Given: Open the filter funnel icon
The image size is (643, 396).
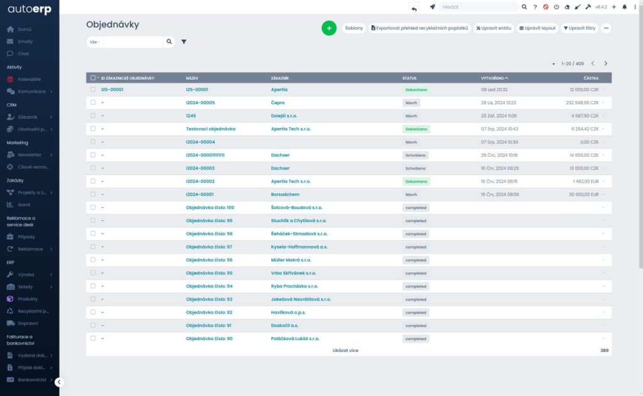Looking at the screenshot, I should click(184, 42).
